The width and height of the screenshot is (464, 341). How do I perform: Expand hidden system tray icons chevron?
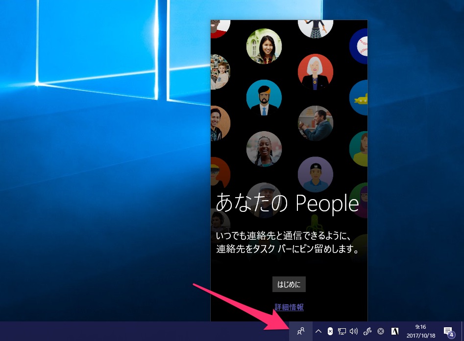point(318,331)
